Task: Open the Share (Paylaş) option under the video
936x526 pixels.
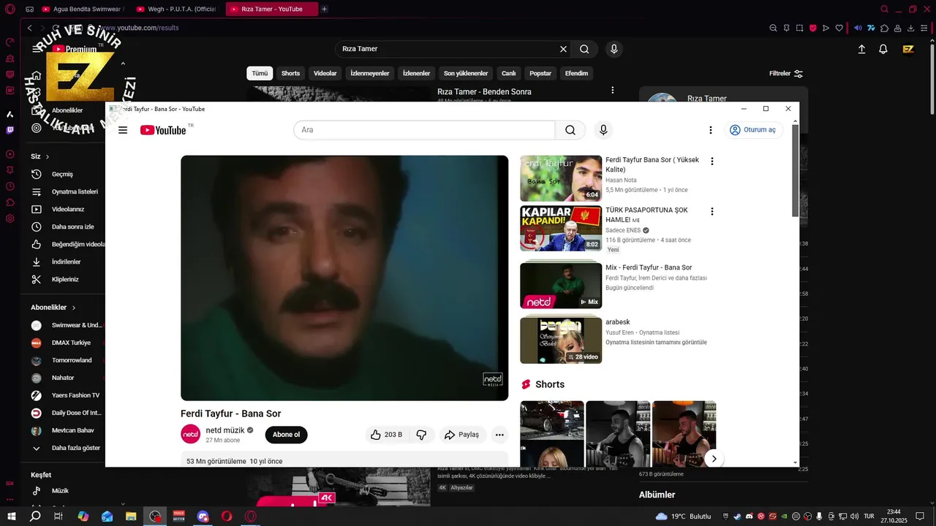Action: coord(461,435)
